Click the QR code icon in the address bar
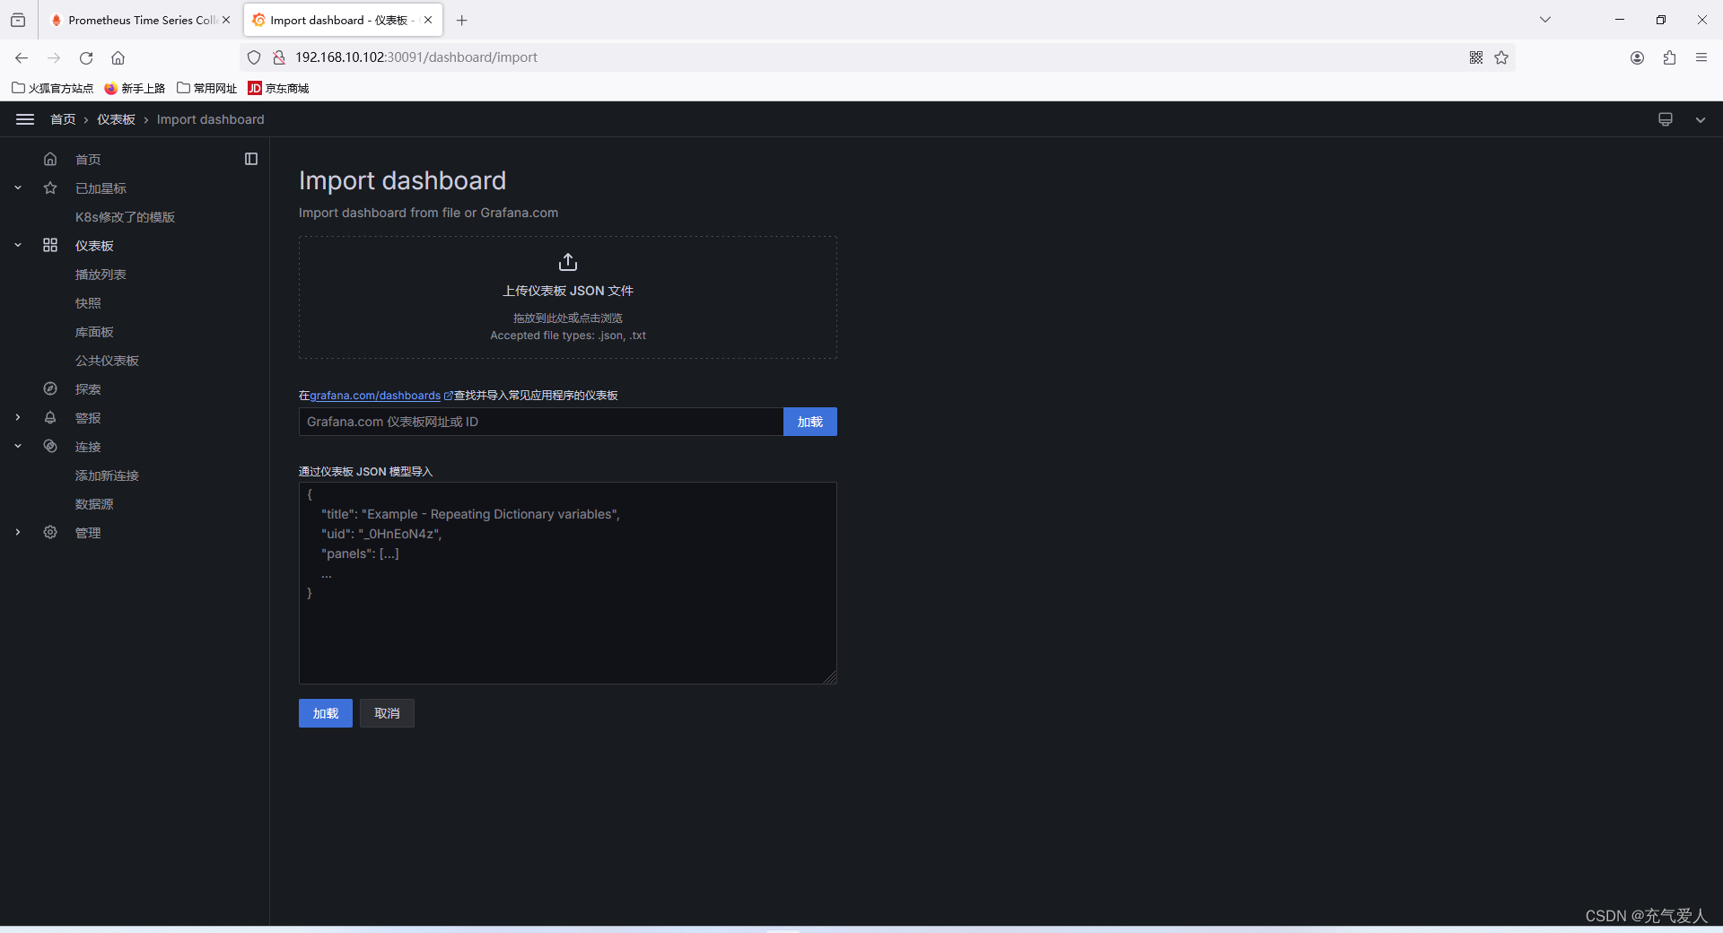Screen dimensions: 1723x933 coord(1476,57)
